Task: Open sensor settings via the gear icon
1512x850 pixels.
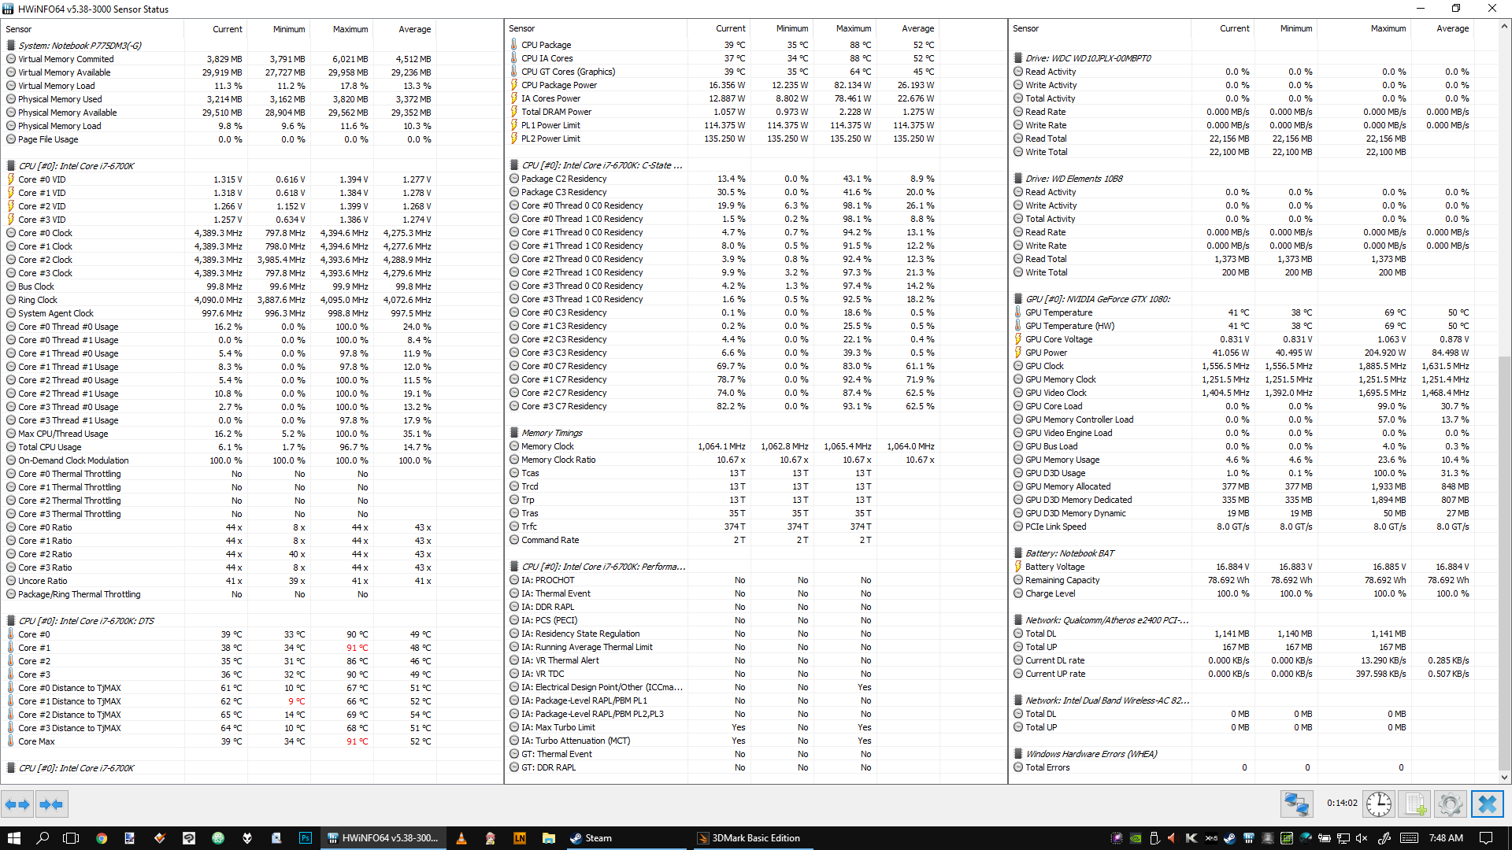Action: click(1450, 804)
